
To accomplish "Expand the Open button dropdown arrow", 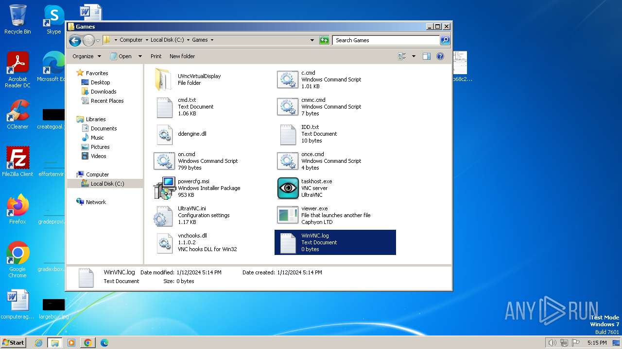I will click(x=140, y=56).
